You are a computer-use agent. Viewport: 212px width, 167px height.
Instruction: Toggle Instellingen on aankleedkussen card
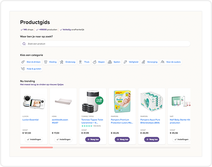click(x=63, y=139)
